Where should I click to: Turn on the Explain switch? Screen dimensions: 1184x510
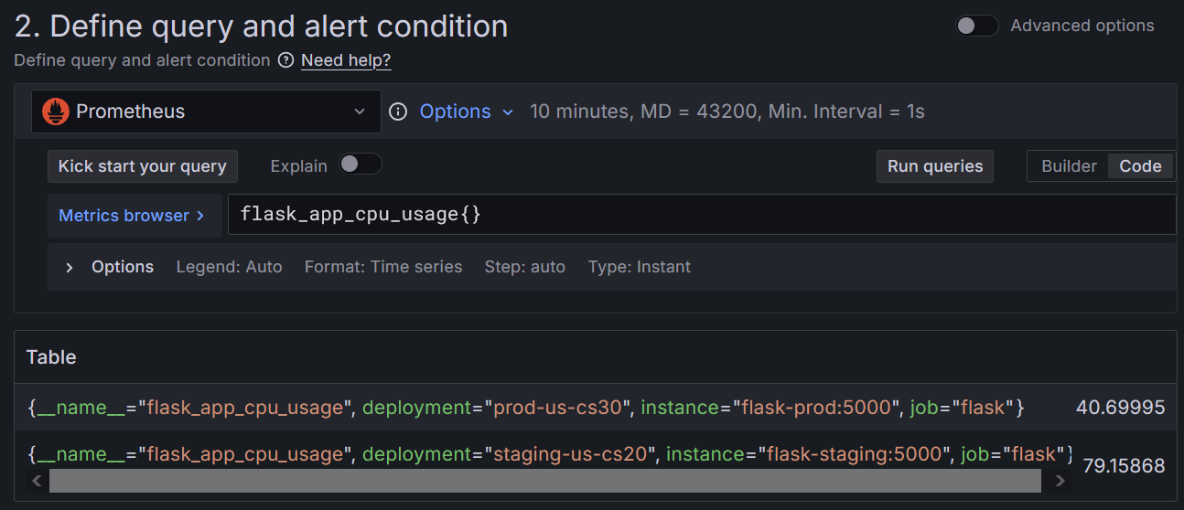[x=360, y=165]
